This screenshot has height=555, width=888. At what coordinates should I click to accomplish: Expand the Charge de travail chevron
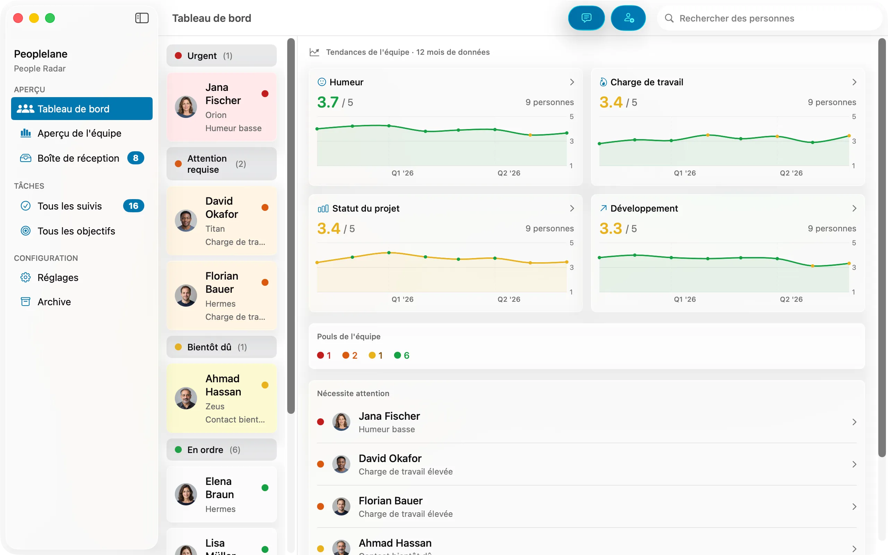pyautogui.click(x=854, y=82)
